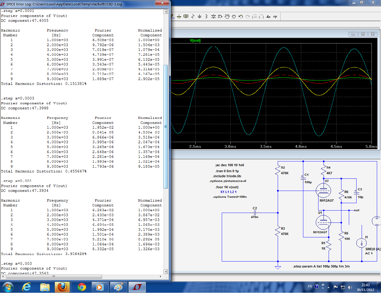Click horizontal scrollbar right arrow in log
This screenshot has height=305, width=381.
(x=161, y=276)
